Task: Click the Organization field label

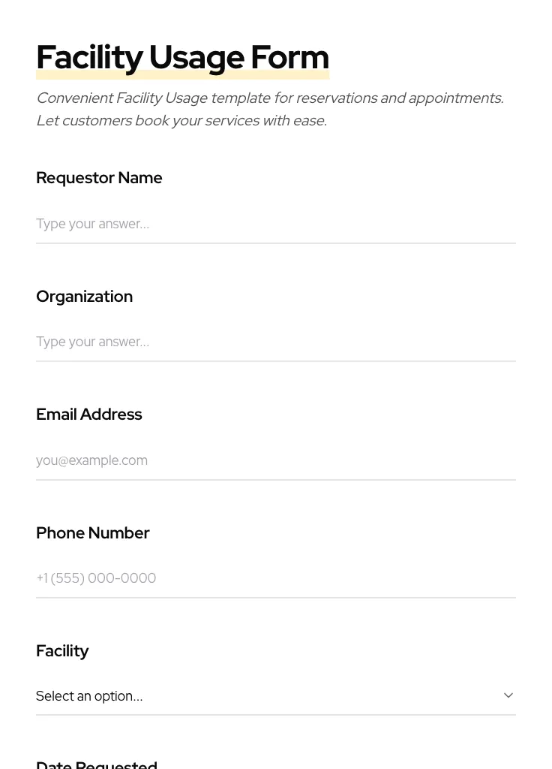Action: pos(84,297)
